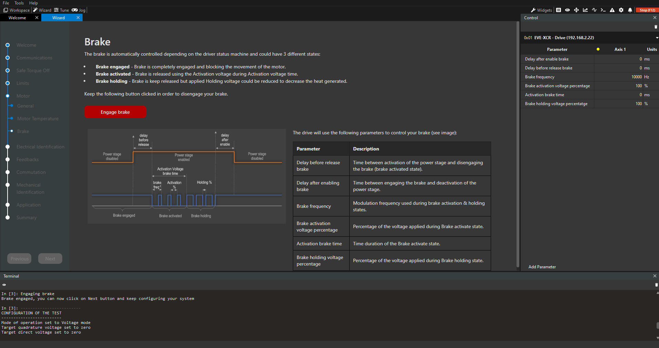Open settings gear icon in toolbar
The image size is (659, 348).
click(621, 10)
